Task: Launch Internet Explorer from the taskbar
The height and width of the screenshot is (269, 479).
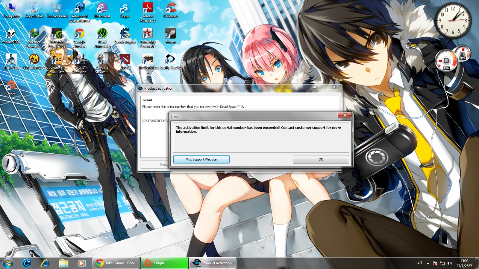Action: pos(45,263)
